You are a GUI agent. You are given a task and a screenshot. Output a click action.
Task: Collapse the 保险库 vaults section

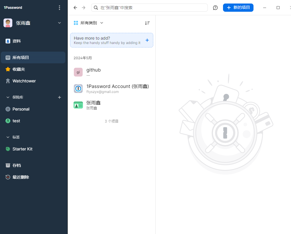tap(8, 97)
